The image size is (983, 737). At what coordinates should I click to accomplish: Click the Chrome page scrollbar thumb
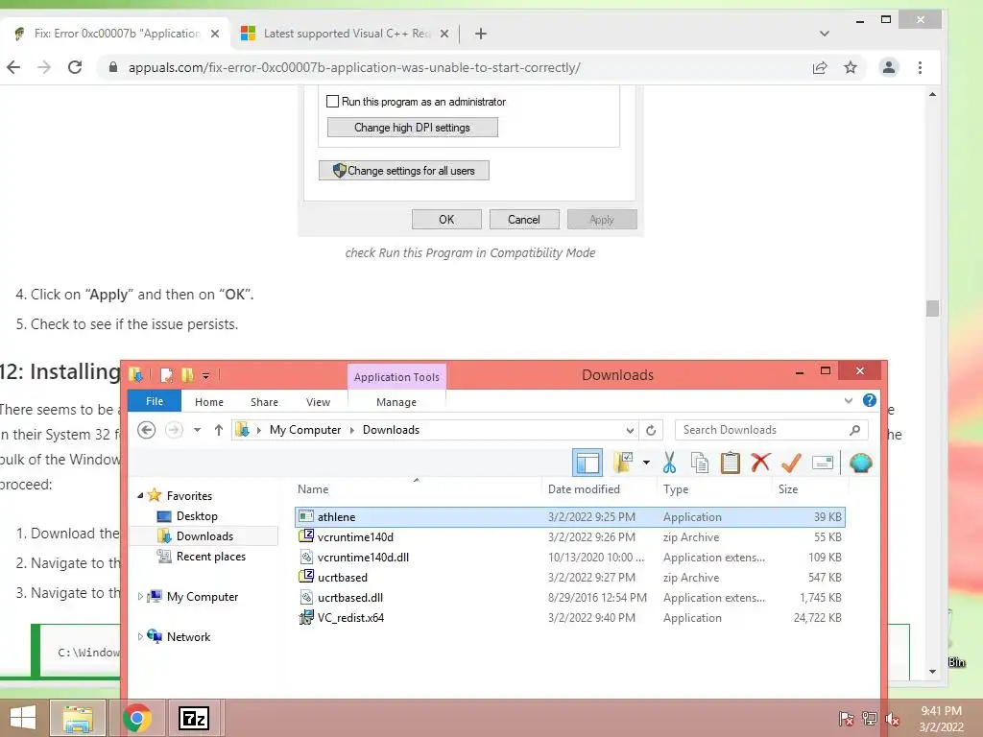(932, 308)
